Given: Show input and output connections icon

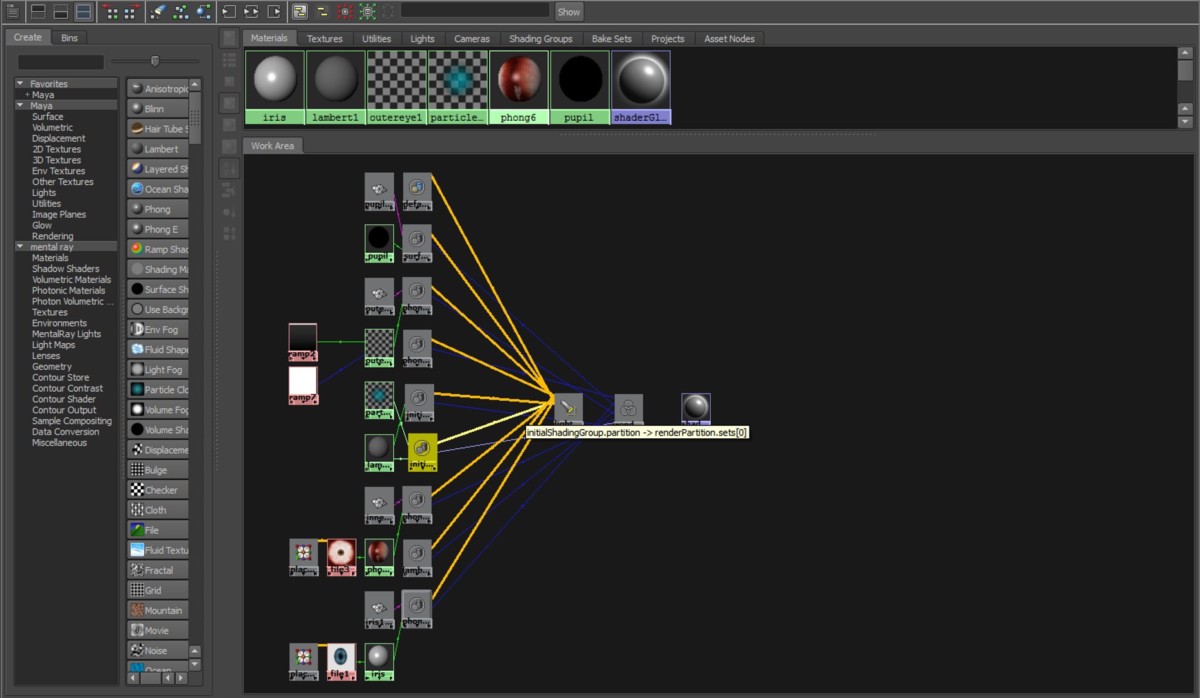Looking at the screenshot, I should (251, 12).
